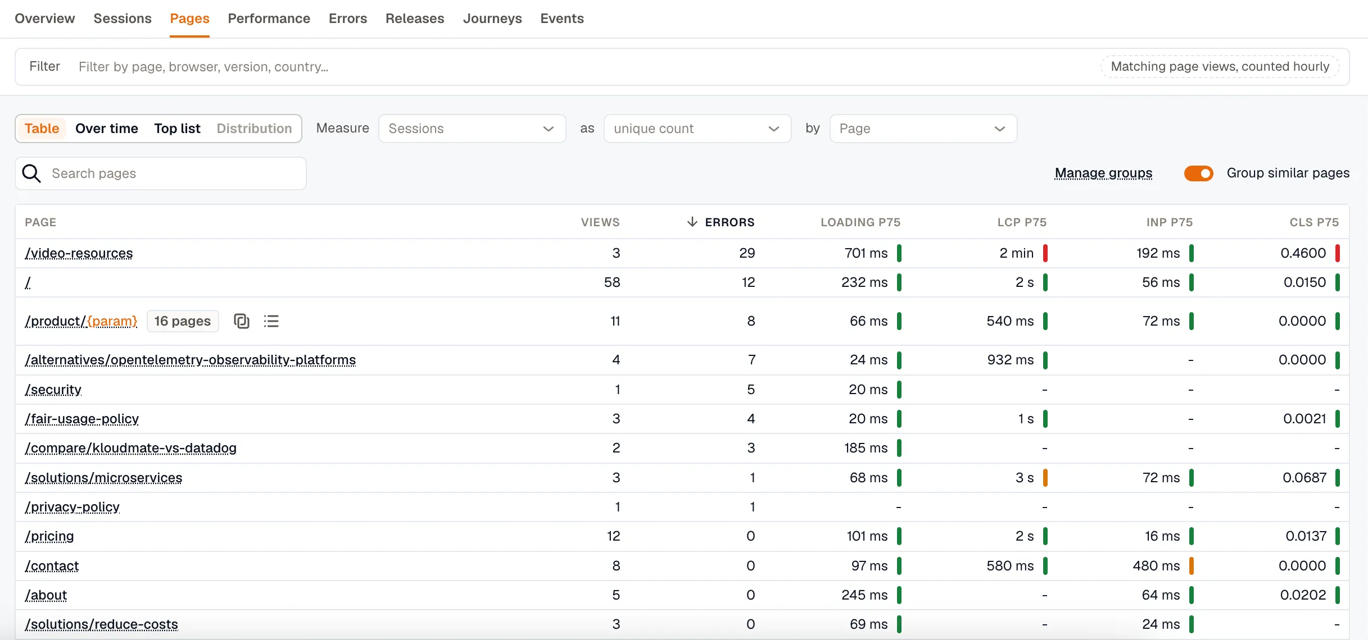Click the 0.0687 CLS value
Image resolution: width=1368 pixels, height=640 pixels.
[x=1304, y=478]
